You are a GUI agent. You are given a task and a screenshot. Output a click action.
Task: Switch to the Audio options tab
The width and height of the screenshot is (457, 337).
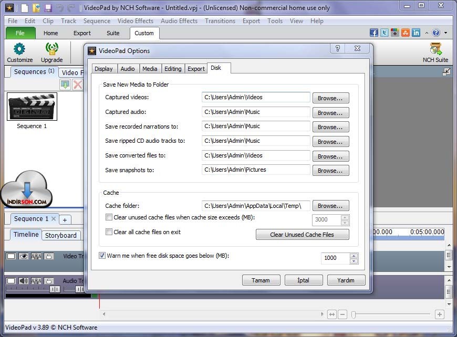[128, 69]
